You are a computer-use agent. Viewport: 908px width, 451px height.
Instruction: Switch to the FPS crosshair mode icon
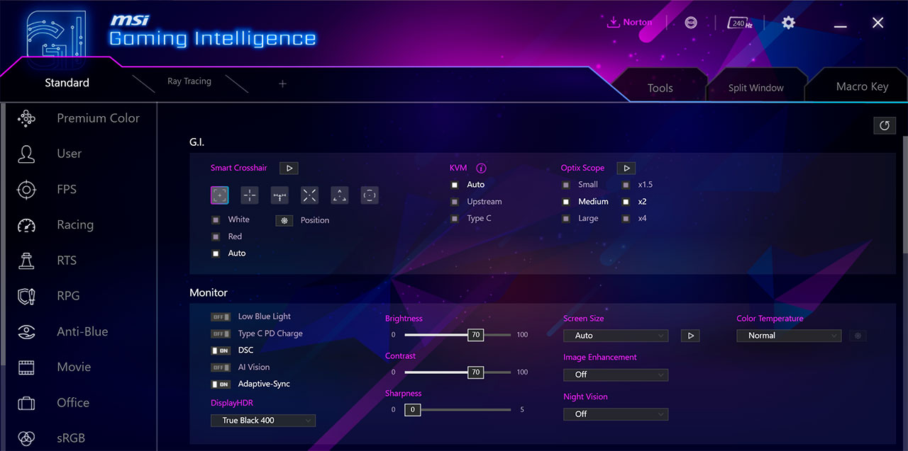[x=26, y=190]
